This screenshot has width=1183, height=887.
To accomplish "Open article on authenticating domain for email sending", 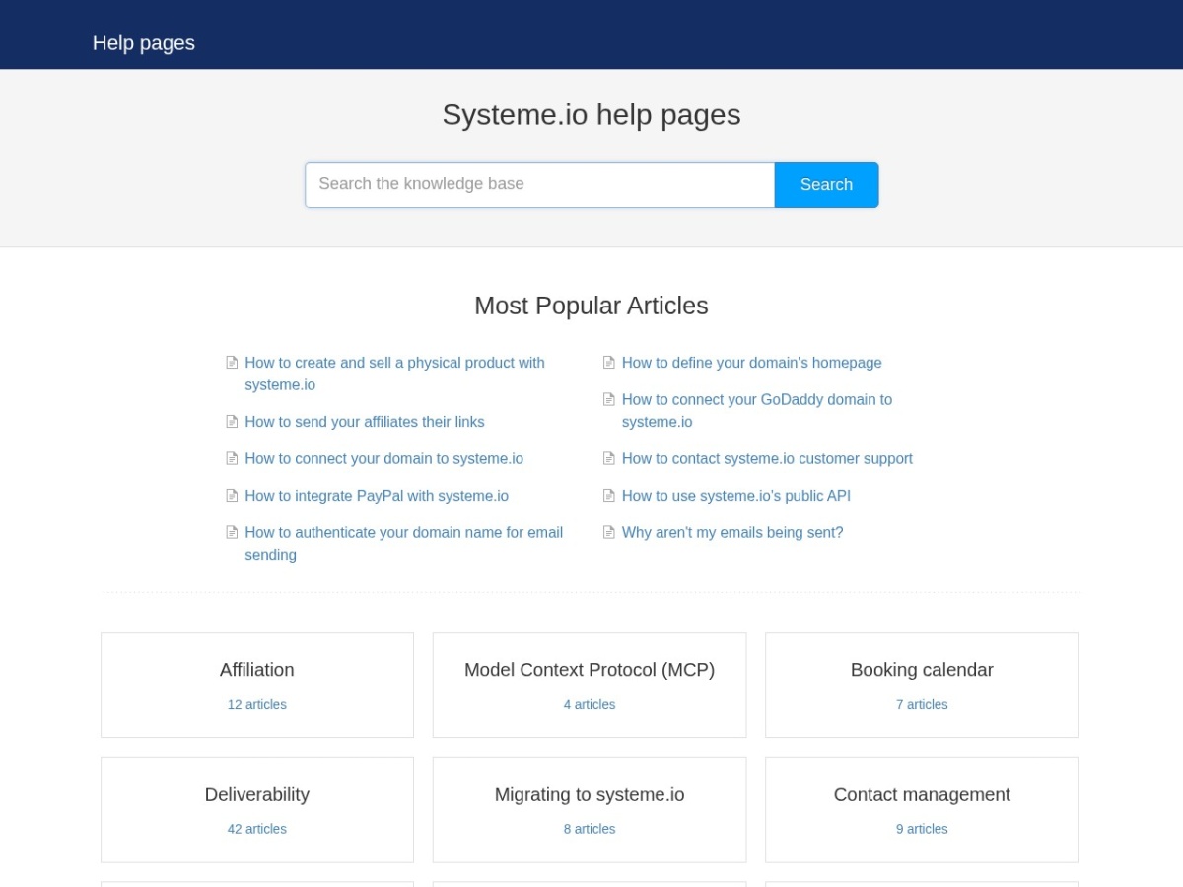I will click(403, 543).
